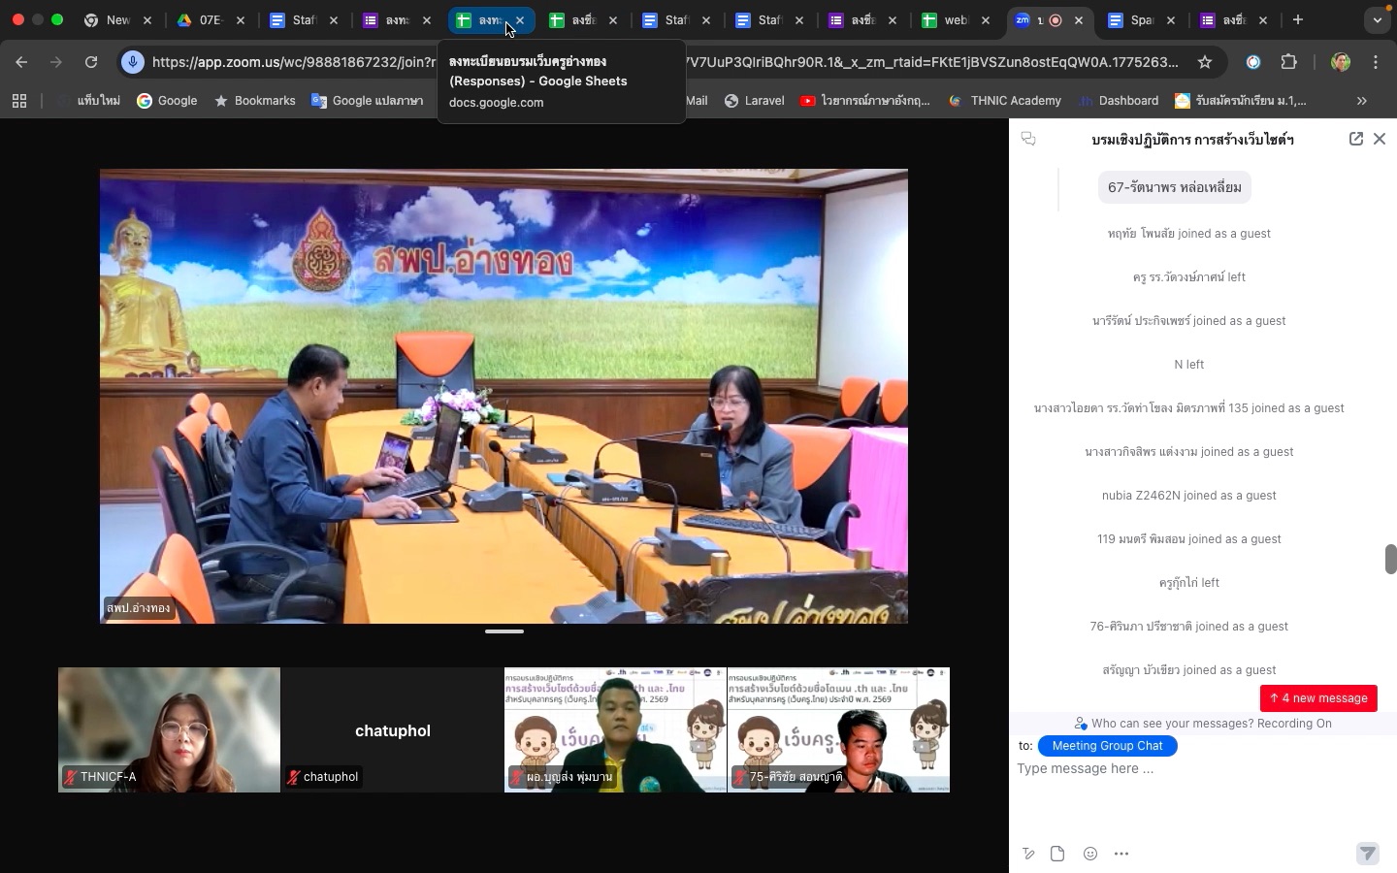Open more chat options via ellipsis icon

1122,854
